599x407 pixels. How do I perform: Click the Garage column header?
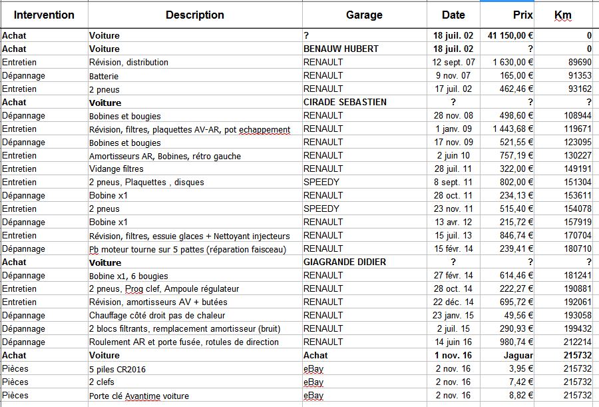pos(364,15)
